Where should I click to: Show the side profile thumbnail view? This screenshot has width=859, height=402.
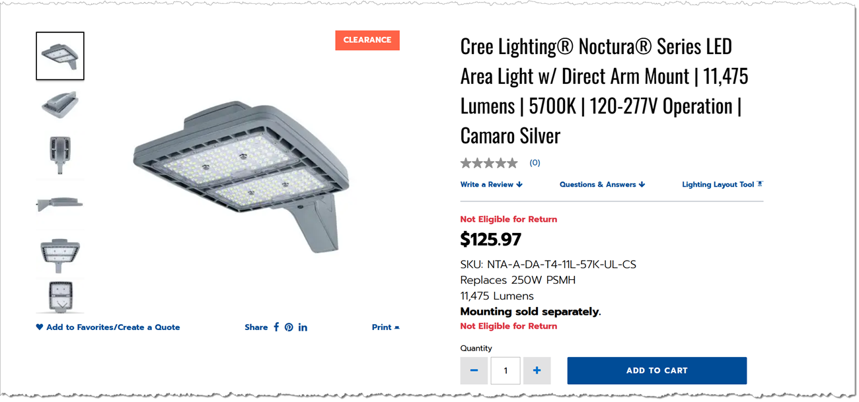[x=60, y=203]
